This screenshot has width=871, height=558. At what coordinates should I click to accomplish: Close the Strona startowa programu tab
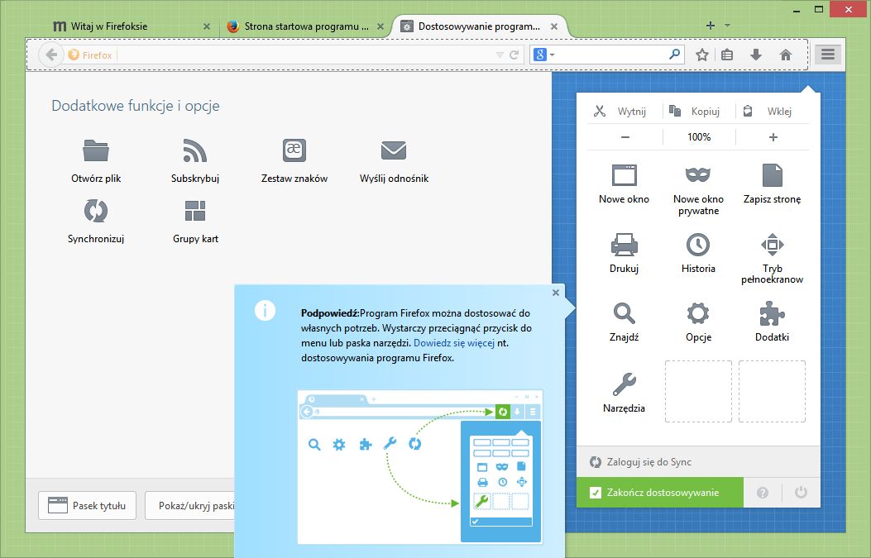pos(380,26)
